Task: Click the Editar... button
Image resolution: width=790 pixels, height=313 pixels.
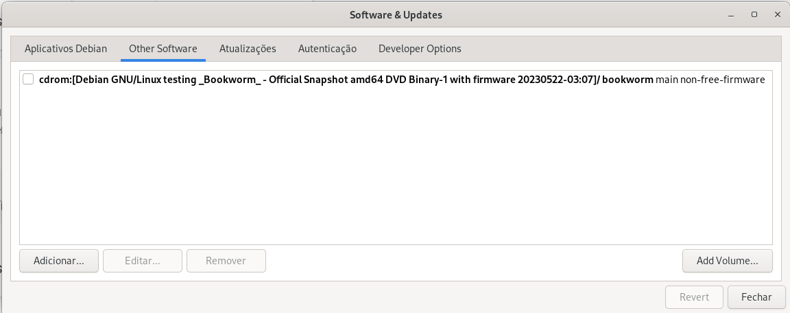Action: (x=143, y=261)
